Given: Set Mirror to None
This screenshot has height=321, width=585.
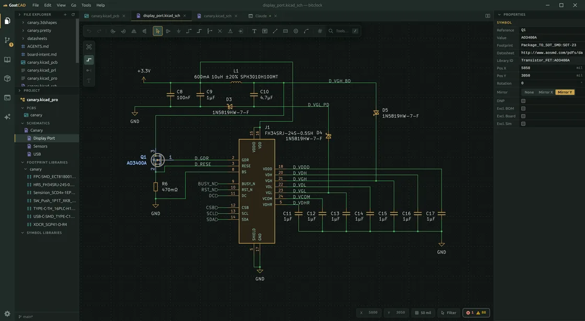Looking at the screenshot, I should 529,92.
